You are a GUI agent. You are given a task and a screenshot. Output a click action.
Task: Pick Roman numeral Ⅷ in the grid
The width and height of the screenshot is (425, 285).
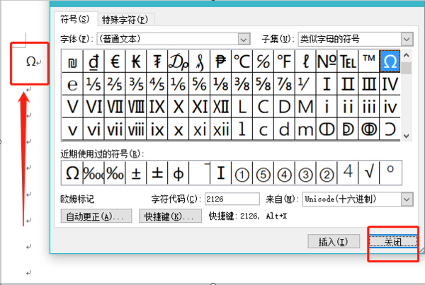[136, 107]
